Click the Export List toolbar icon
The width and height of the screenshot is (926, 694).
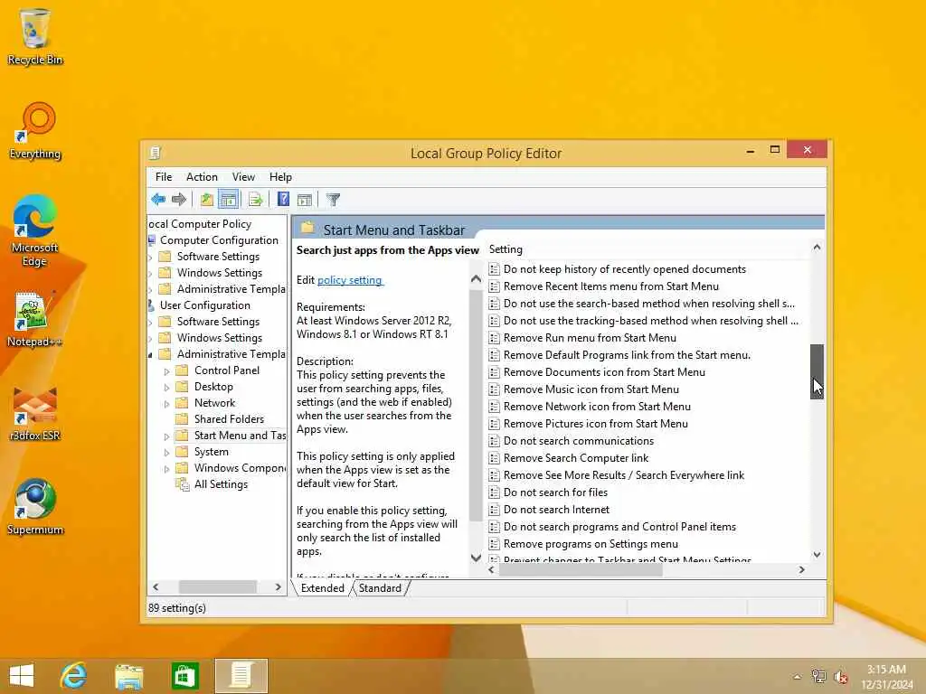pyautogui.click(x=255, y=200)
